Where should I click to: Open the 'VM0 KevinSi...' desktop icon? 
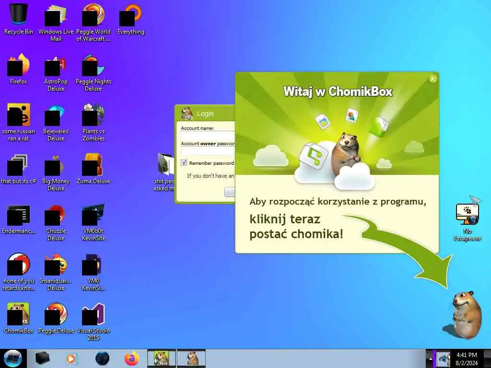coord(94,272)
